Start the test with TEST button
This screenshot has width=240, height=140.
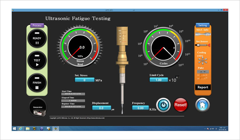coord(37,60)
